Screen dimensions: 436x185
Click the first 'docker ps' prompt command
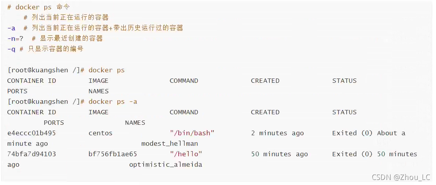click(x=107, y=70)
